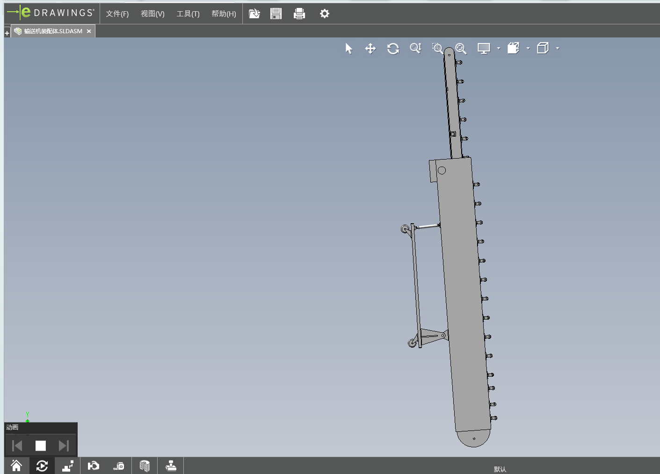Open the Stamp tool
This screenshot has width=660, height=474.
171,466
